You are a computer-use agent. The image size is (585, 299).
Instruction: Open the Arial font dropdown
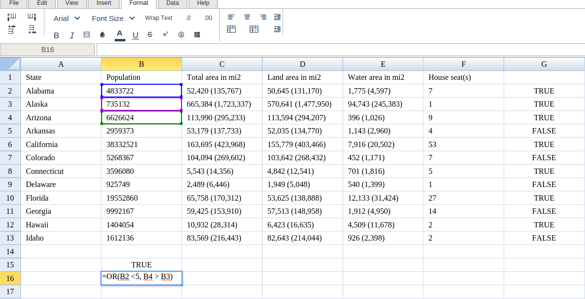(x=67, y=18)
